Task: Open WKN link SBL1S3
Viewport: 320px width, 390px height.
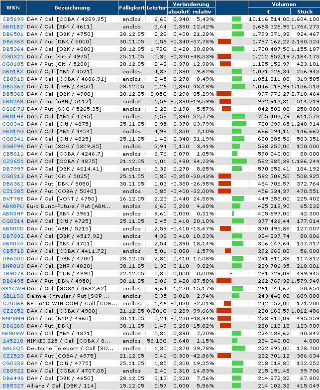Action: (13, 296)
